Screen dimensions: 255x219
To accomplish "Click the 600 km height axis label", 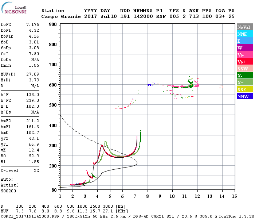I will point(53,85).
